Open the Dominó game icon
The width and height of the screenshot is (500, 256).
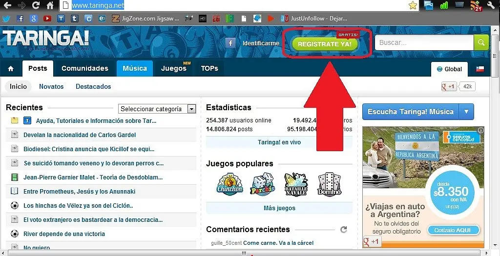330,184
